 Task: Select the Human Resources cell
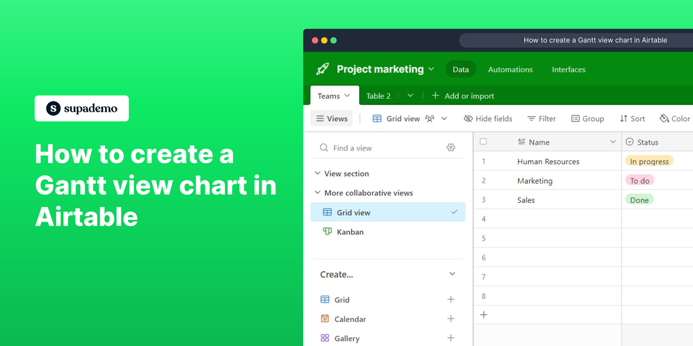[548, 161]
